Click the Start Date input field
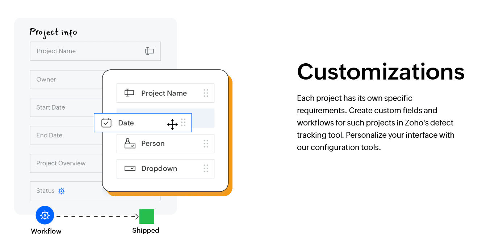 point(65,107)
